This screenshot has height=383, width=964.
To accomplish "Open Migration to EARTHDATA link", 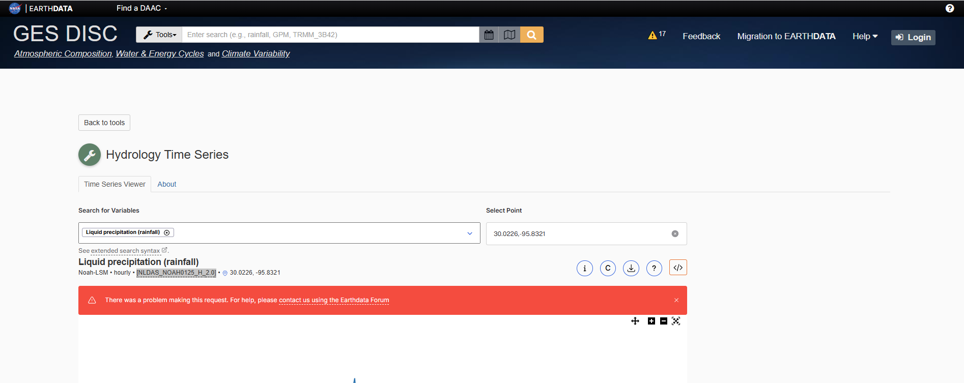I will (x=786, y=36).
